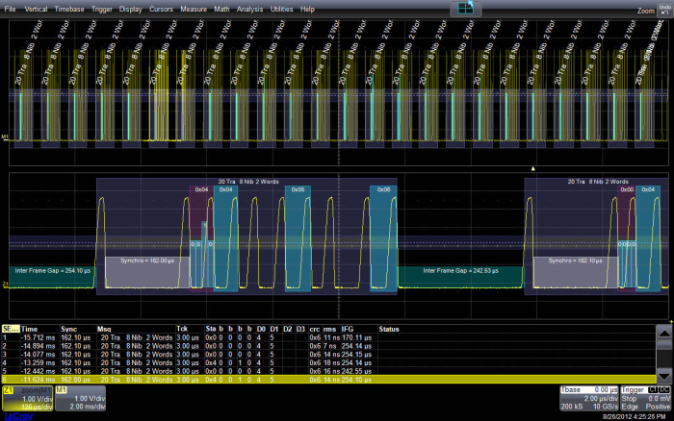Open the Cursors menu
674x421 pixels.
click(x=161, y=9)
